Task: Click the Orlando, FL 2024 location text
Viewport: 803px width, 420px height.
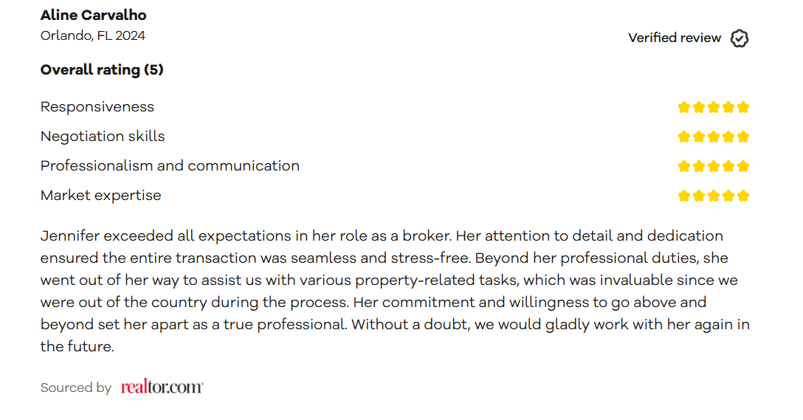Action: (93, 36)
